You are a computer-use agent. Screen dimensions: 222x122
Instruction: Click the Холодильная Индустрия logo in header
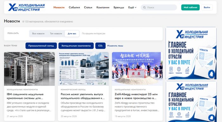[26, 7]
